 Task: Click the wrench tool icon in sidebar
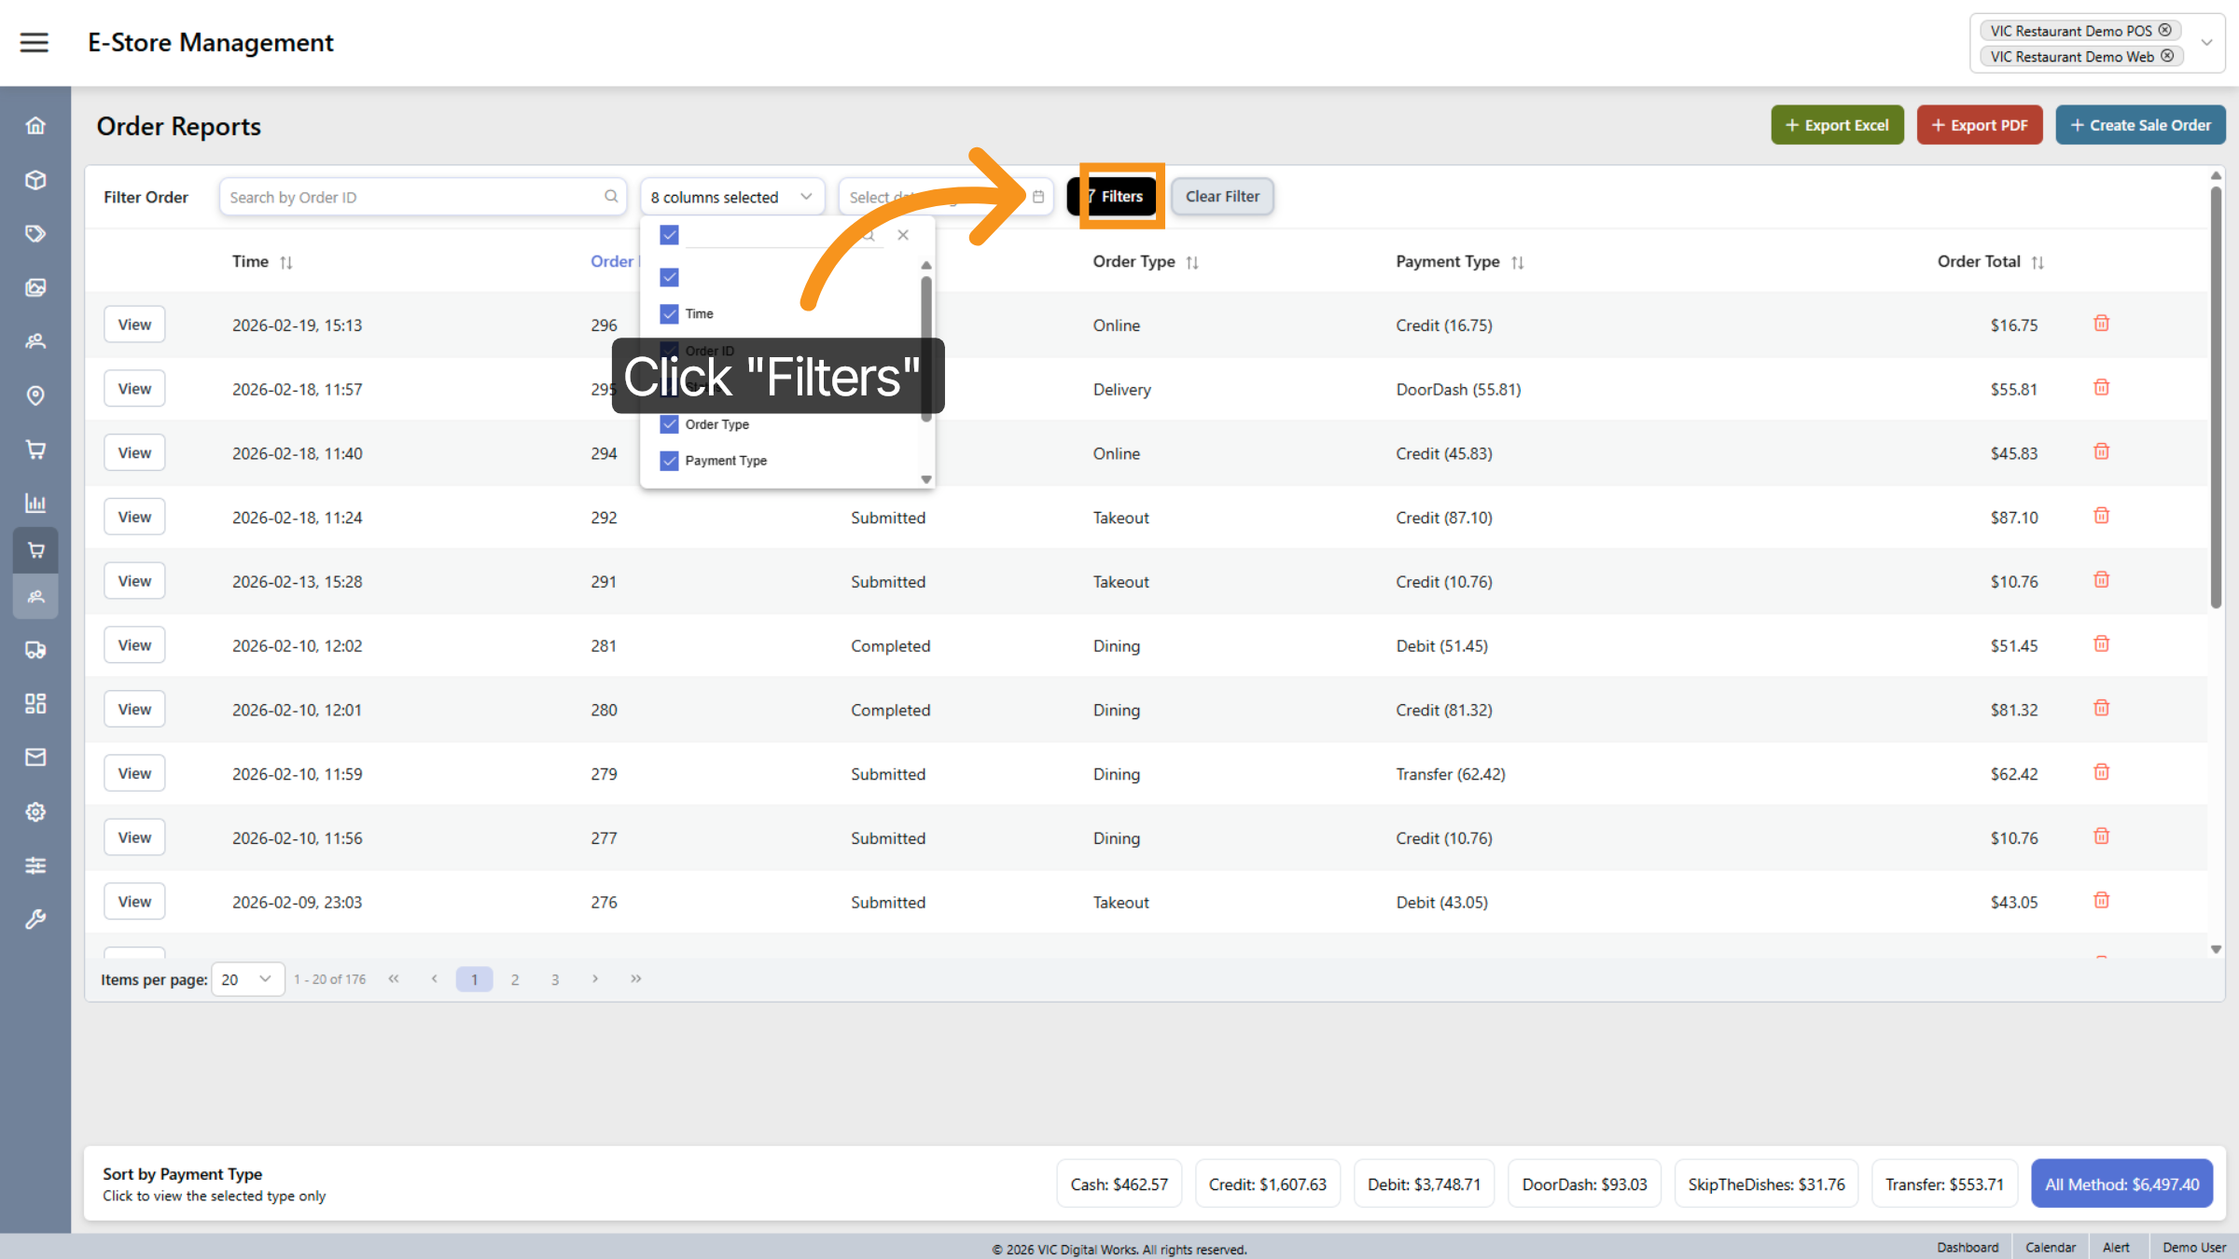pos(35,919)
